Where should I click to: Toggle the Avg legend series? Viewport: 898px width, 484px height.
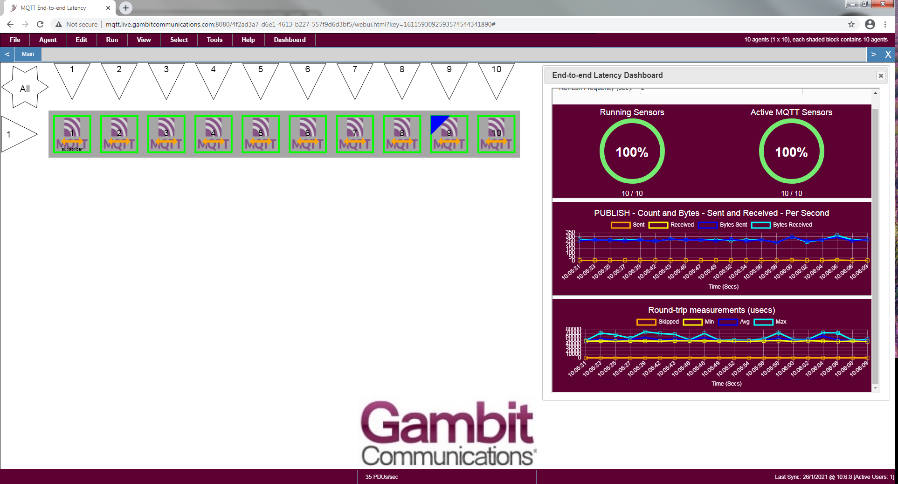point(734,322)
